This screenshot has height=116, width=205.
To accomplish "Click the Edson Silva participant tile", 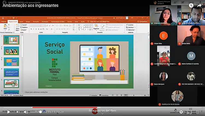I will pyautogui.click(x=163, y=36).
